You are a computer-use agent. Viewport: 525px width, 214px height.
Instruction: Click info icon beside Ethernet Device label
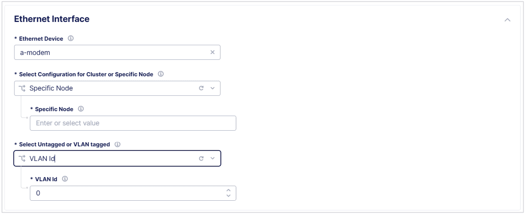(x=71, y=39)
